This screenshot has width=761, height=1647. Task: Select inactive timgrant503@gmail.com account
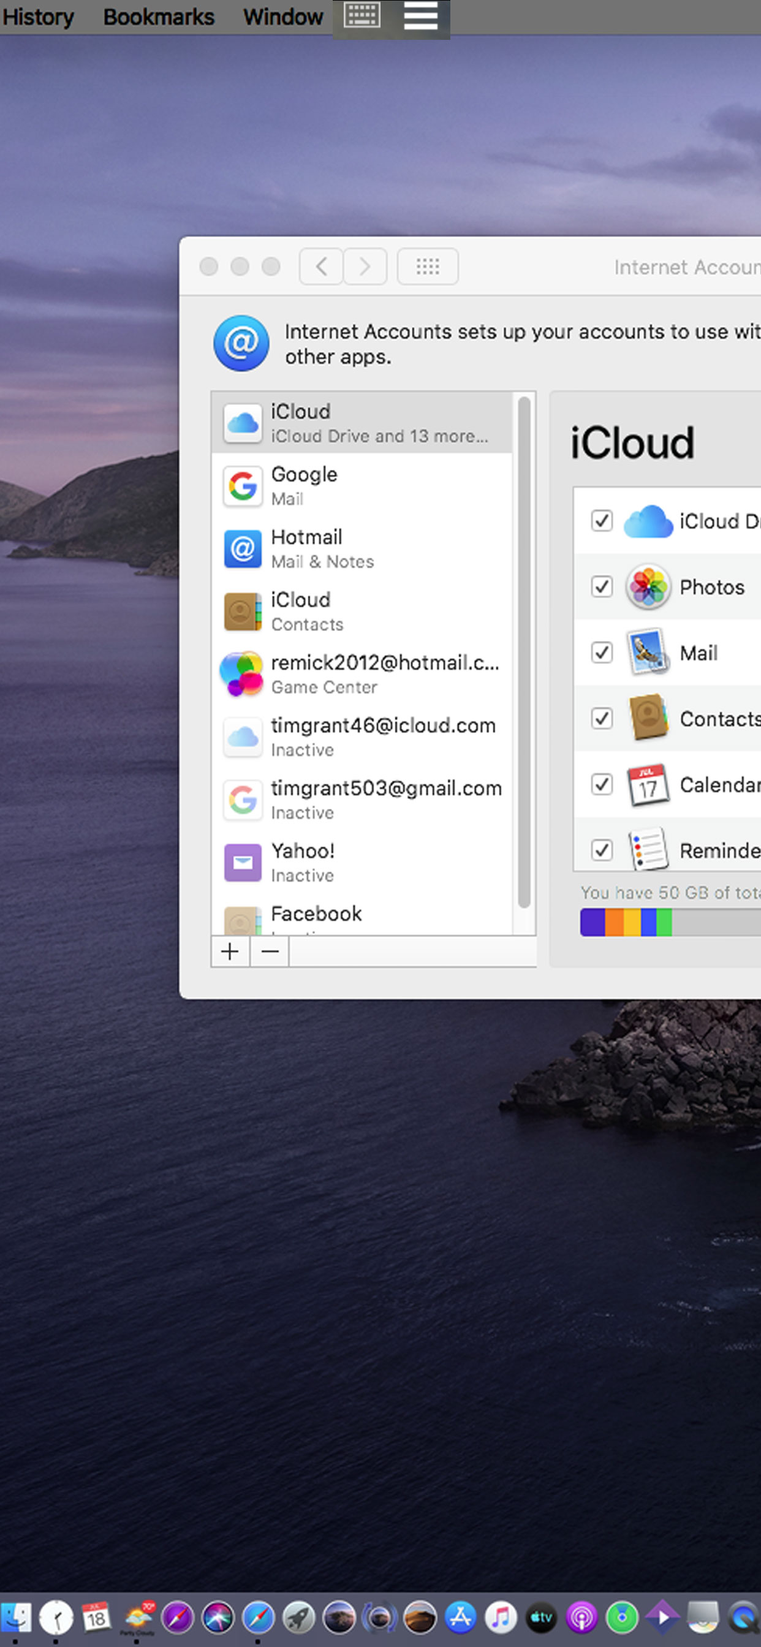click(x=362, y=799)
